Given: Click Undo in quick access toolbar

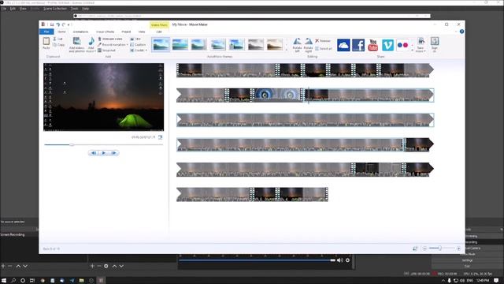Looking at the screenshot, I should pyautogui.click(x=57, y=24).
